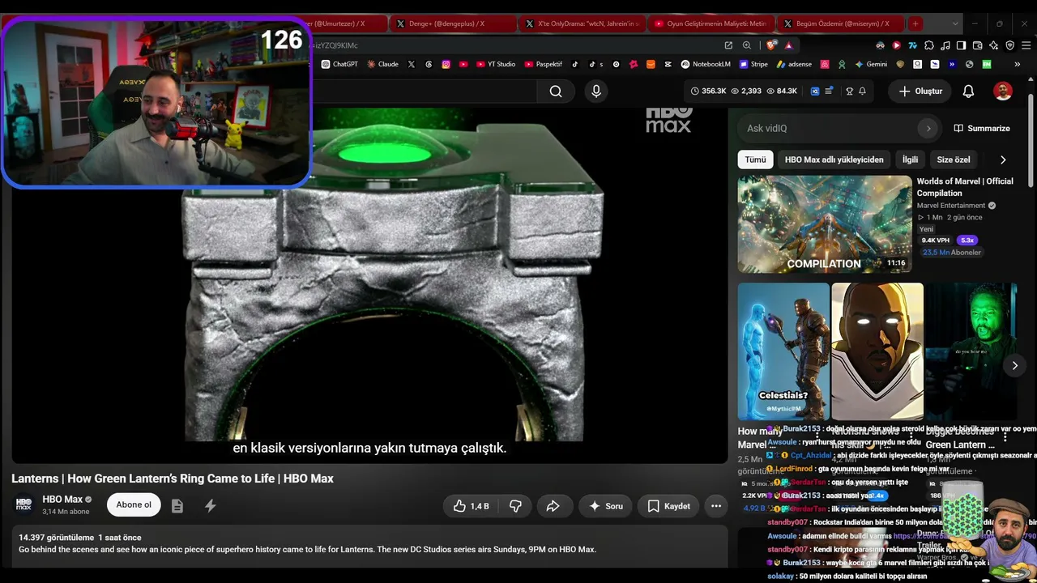Screen dimensions: 1037x583
Task: Open a new browser tab with plus
Action: pyautogui.click(x=915, y=23)
